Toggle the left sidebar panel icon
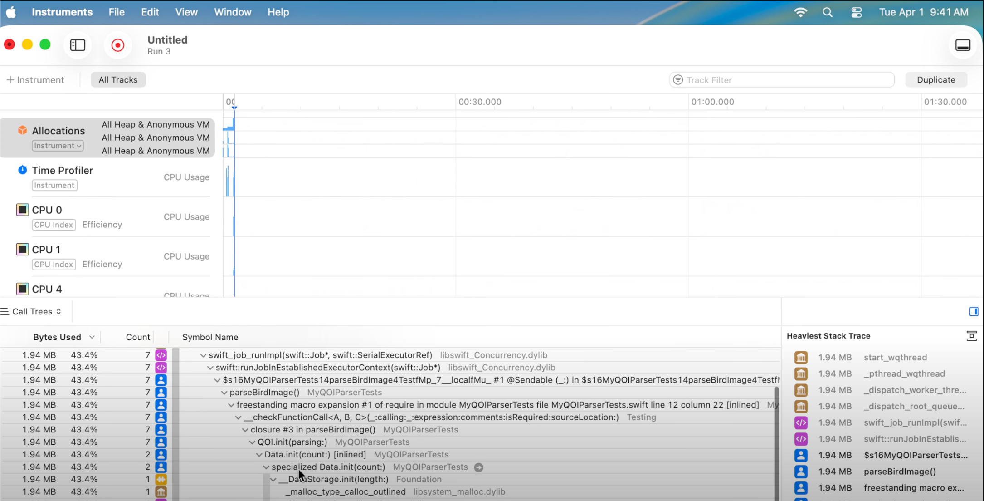The width and height of the screenshot is (984, 501). (78, 45)
